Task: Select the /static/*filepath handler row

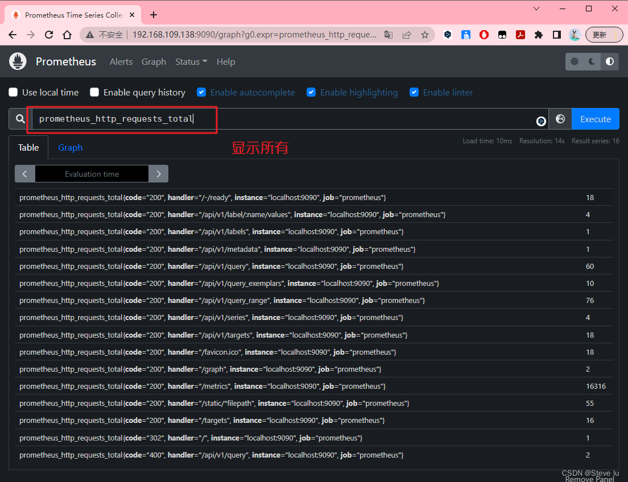Action: (x=314, y=403)
